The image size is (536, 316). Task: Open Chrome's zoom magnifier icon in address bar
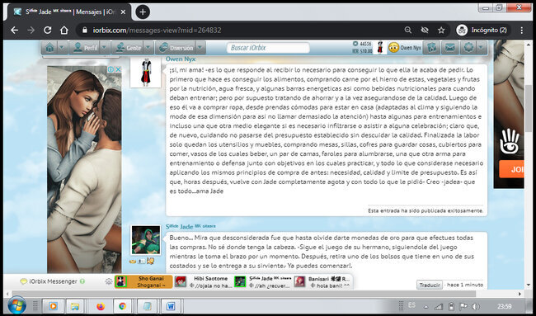(408, 30)
